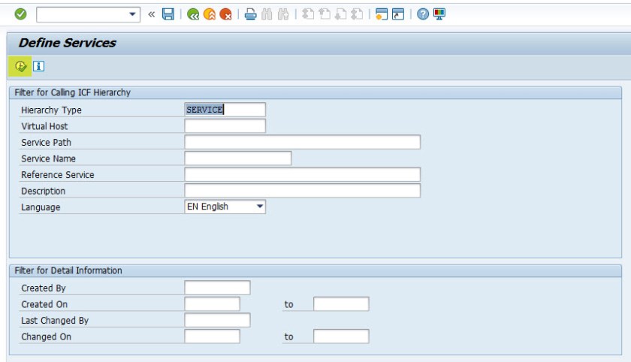Click the Changed On start date field
631x362 pixels.
(212, 336)
